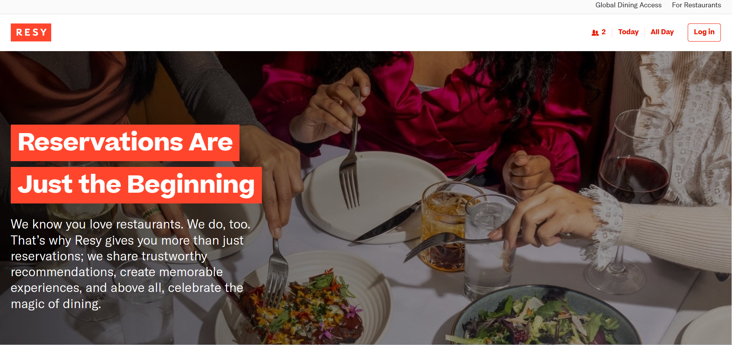Click the RESY logo
Image resolution: width=732 pixels, height=345 pixels.
tap(31, 32)
